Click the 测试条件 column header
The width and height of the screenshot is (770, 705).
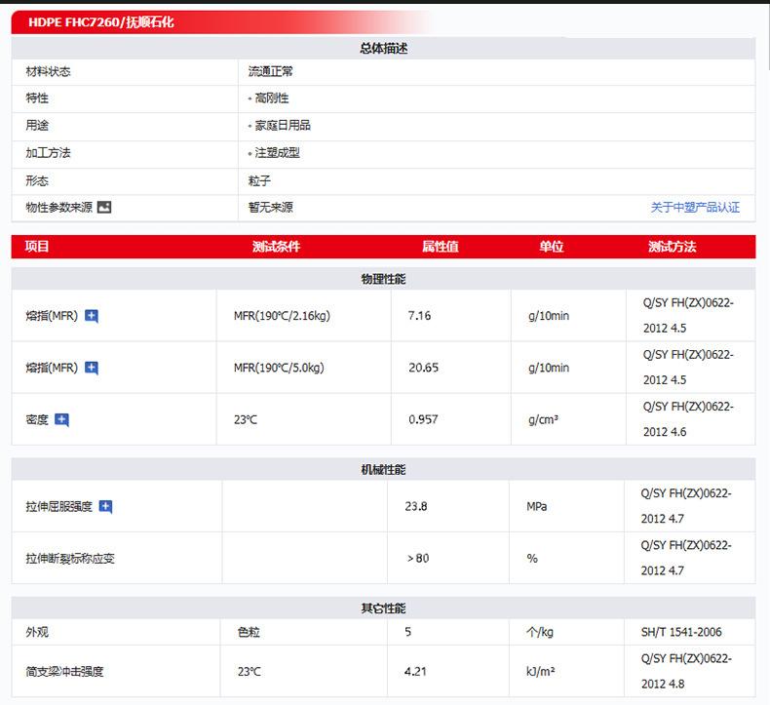pyautogui.click(x=276, y=247)
